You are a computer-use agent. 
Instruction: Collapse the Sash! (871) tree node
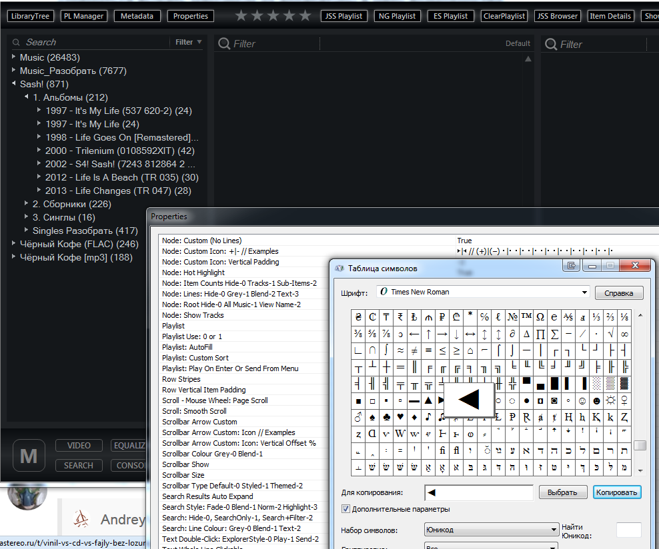pos(13,84)
